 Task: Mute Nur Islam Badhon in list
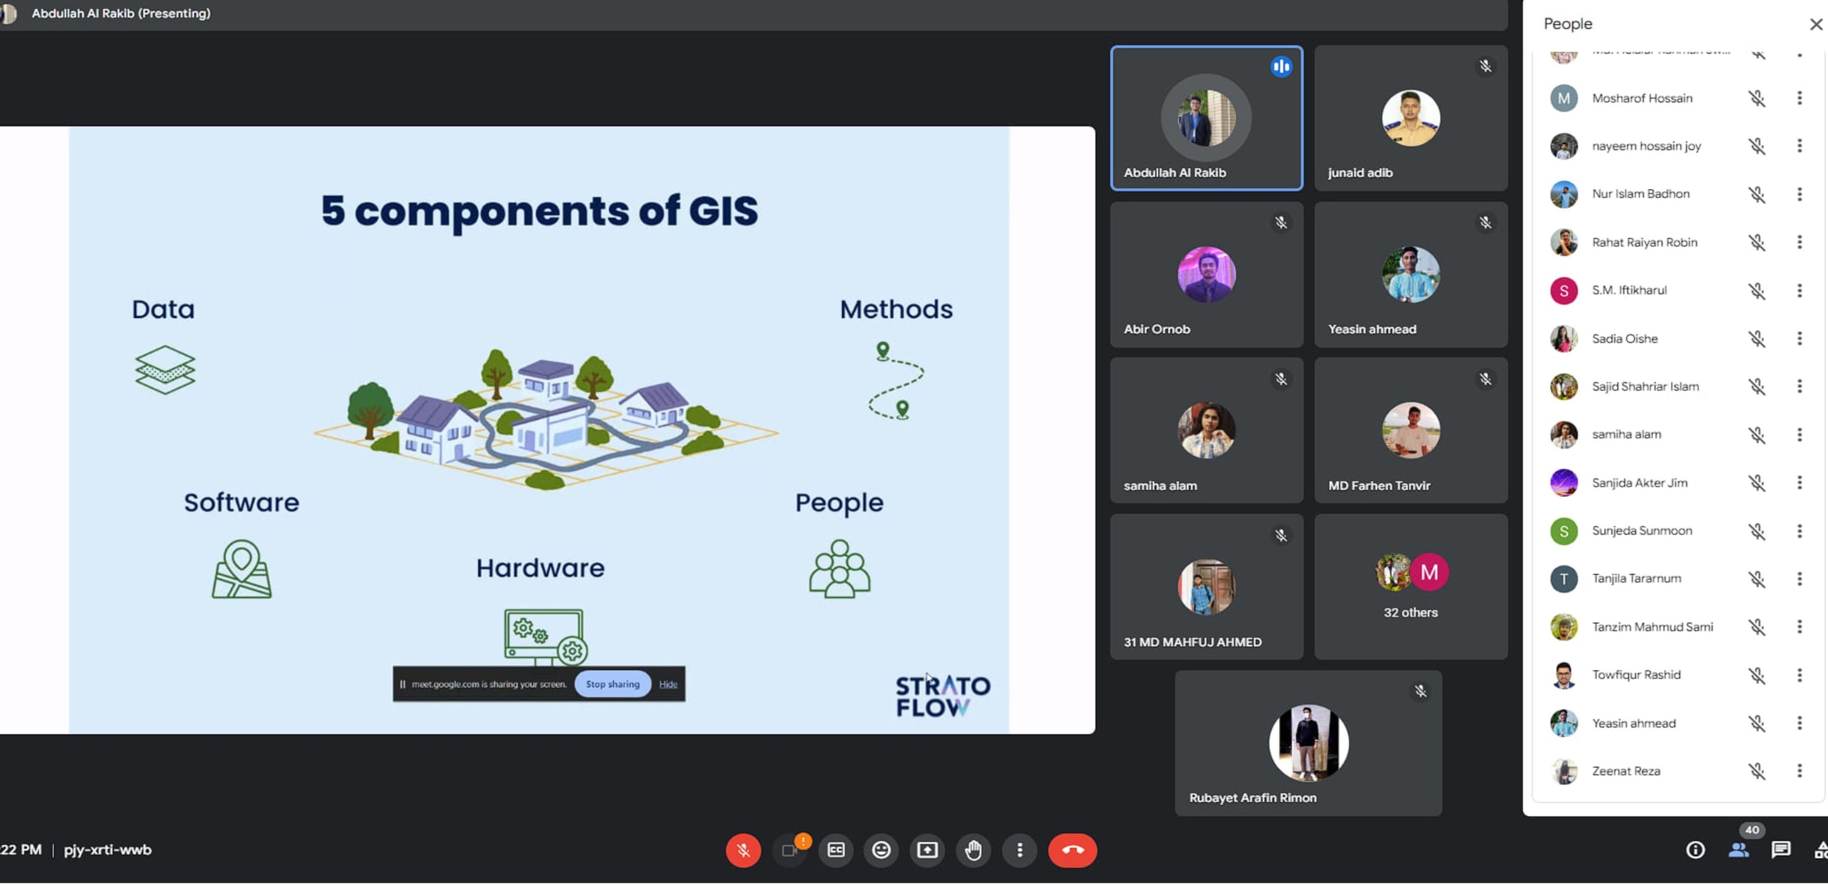(x=1756, y=194)
